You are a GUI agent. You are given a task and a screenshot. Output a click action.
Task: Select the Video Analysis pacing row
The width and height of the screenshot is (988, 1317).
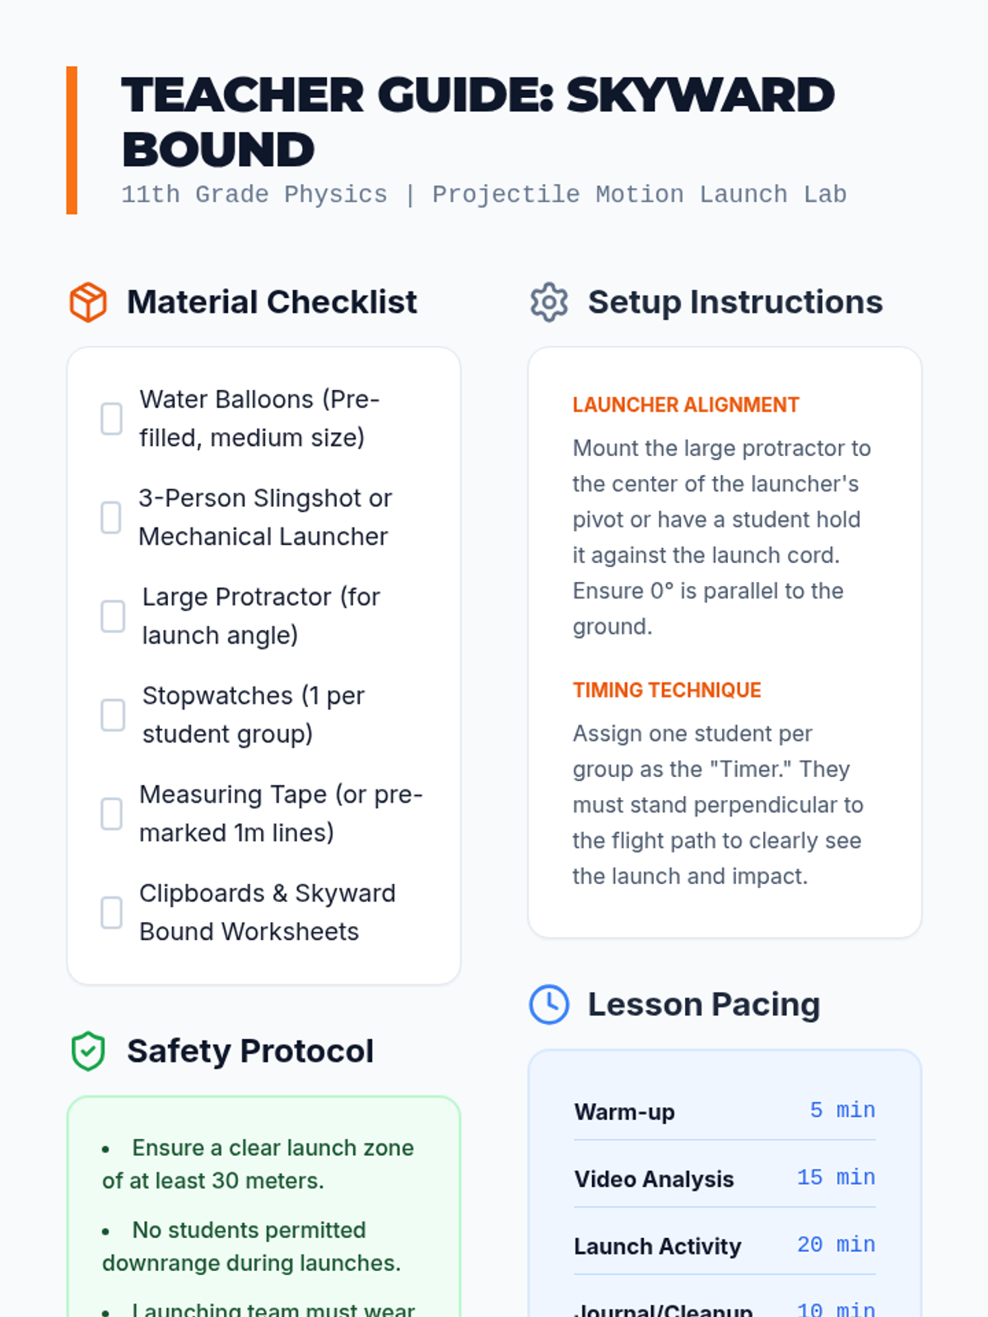725,1179
